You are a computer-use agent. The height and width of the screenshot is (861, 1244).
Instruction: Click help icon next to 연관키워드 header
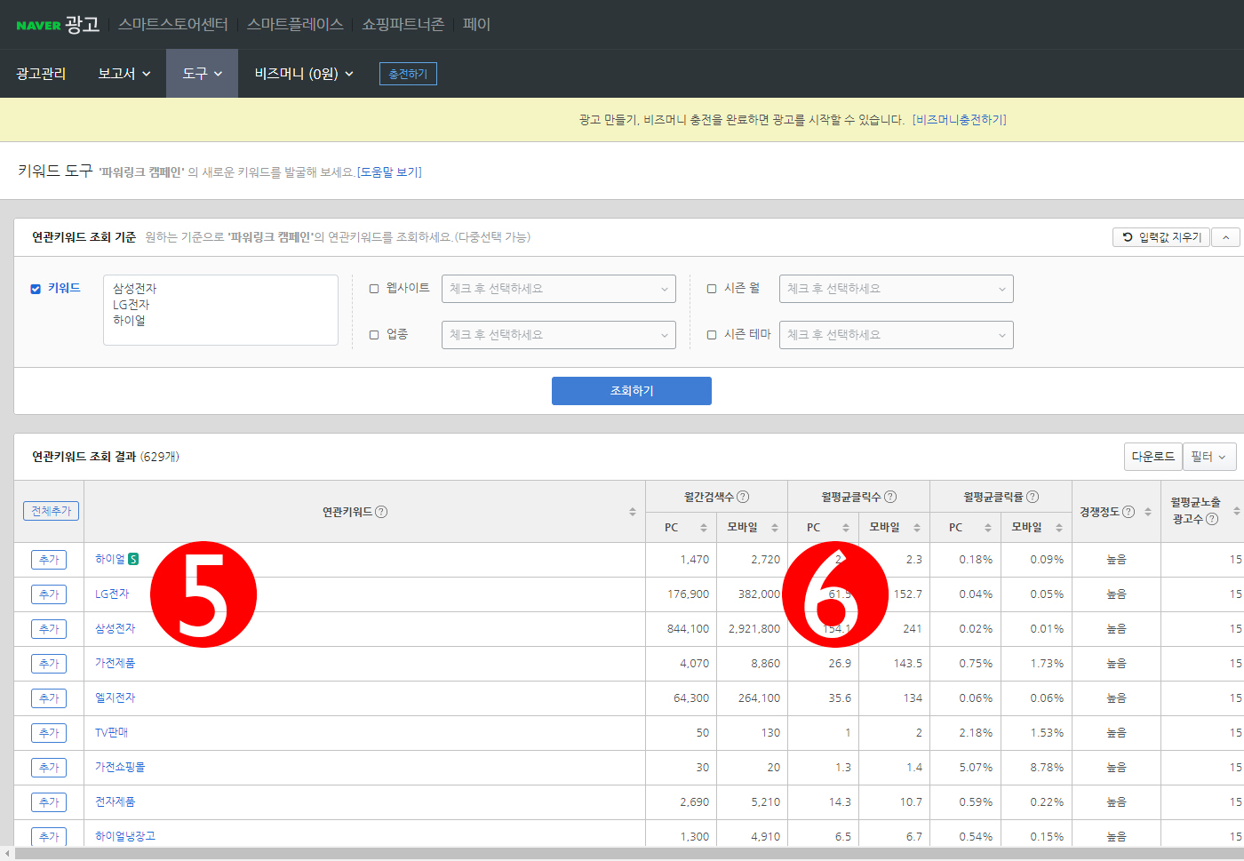(381, 512)
